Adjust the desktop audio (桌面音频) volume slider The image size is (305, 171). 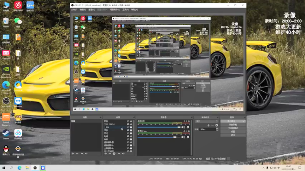tap(159, 127)
